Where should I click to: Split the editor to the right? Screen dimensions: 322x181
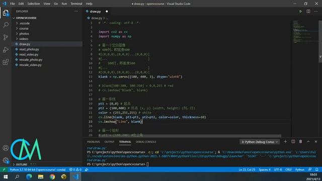pyautogui.click(x=308, y=11)
